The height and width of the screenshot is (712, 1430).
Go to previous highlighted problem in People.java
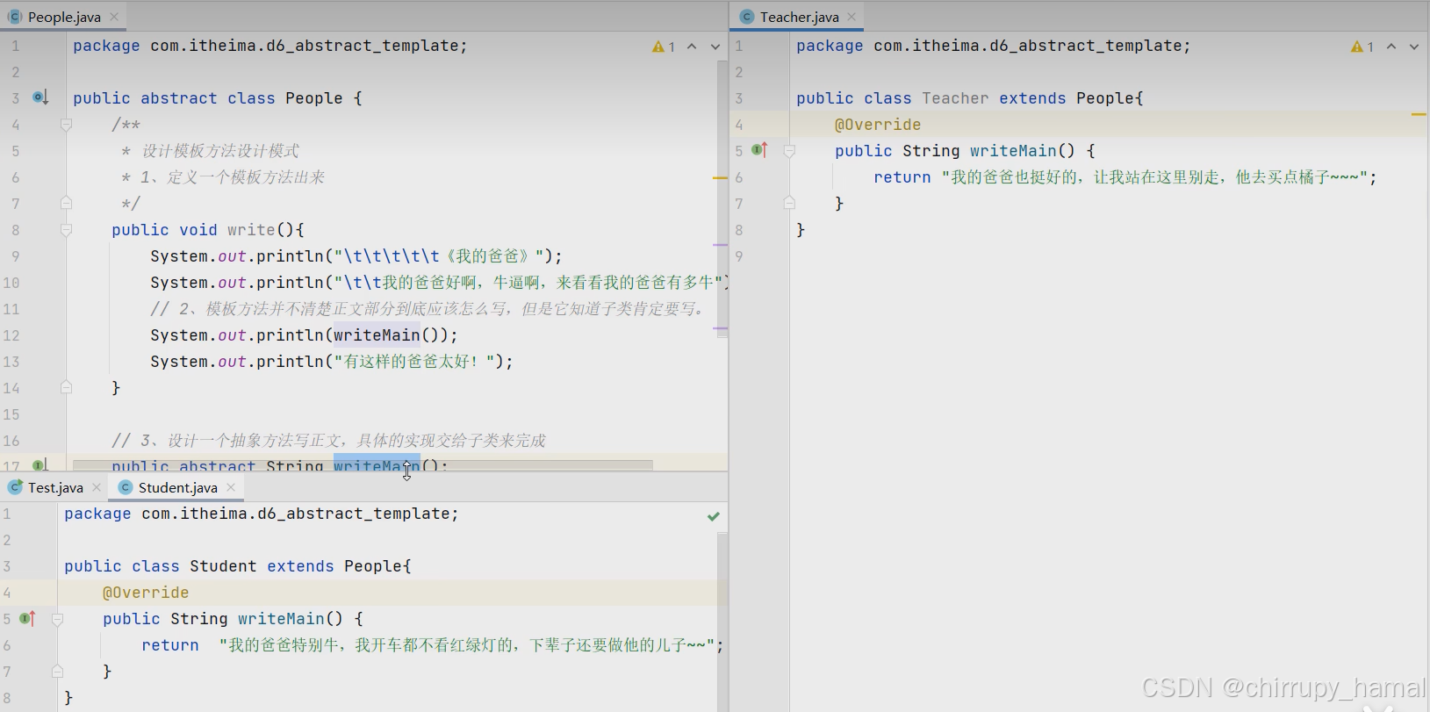(692, 47)
